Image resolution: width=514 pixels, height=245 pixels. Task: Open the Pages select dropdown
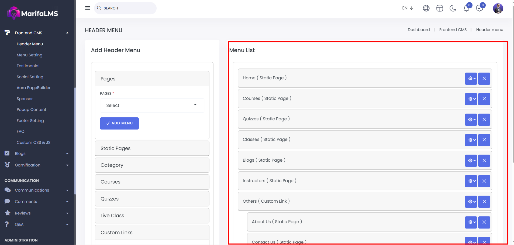152,106
